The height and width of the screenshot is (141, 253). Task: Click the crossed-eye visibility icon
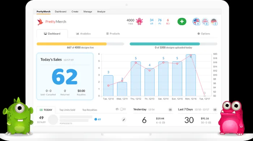coord(117,109)
